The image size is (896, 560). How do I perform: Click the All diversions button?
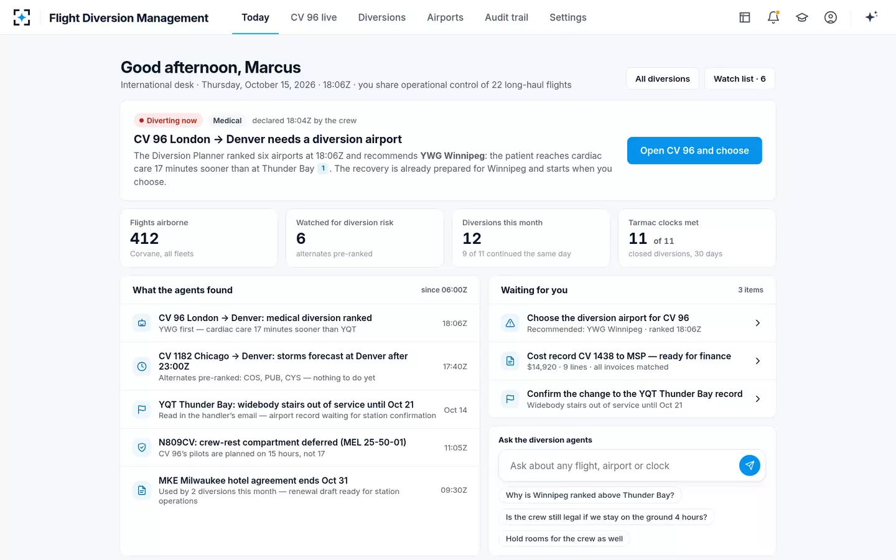[x=663, y=79]
